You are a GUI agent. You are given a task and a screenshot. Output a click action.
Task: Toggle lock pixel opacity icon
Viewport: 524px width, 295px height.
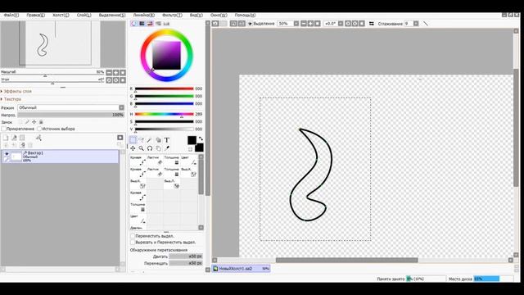click(20, 122)
